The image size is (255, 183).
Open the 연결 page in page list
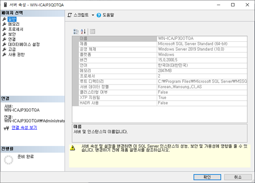[12, 39]
